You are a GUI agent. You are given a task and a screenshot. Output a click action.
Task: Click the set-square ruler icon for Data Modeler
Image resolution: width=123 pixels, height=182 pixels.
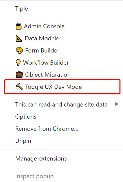pos(19,38)
